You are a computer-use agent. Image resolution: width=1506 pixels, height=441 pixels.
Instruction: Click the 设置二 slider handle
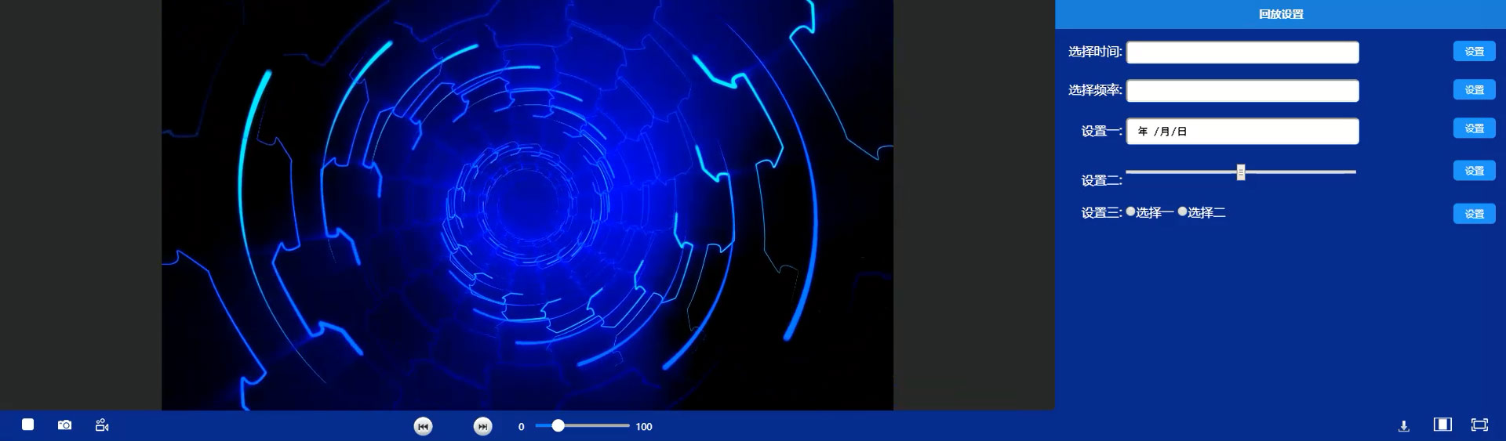pyautogui.click(x=1241, y=172)
